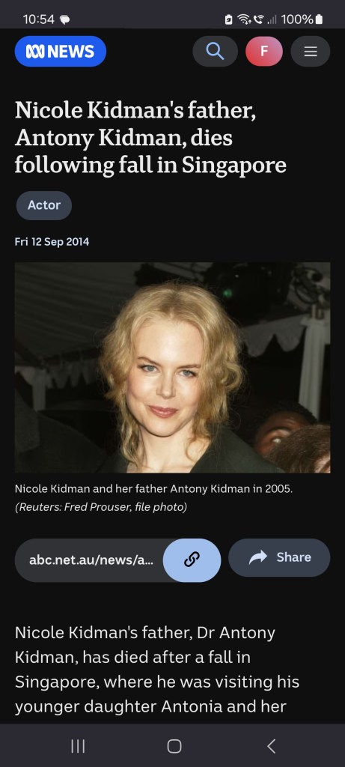The width and height of the screenshot is (345, 767).
Task: Tap the battery indicator in status bar
Action: pos(319,19)
